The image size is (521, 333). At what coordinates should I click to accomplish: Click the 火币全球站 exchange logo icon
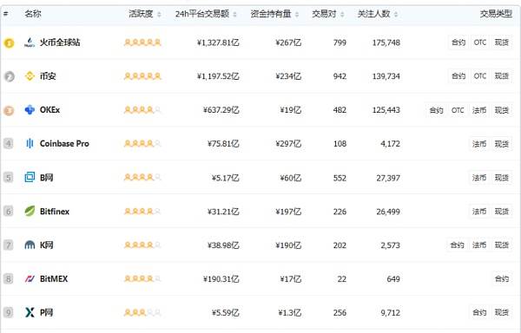(30, 42)
